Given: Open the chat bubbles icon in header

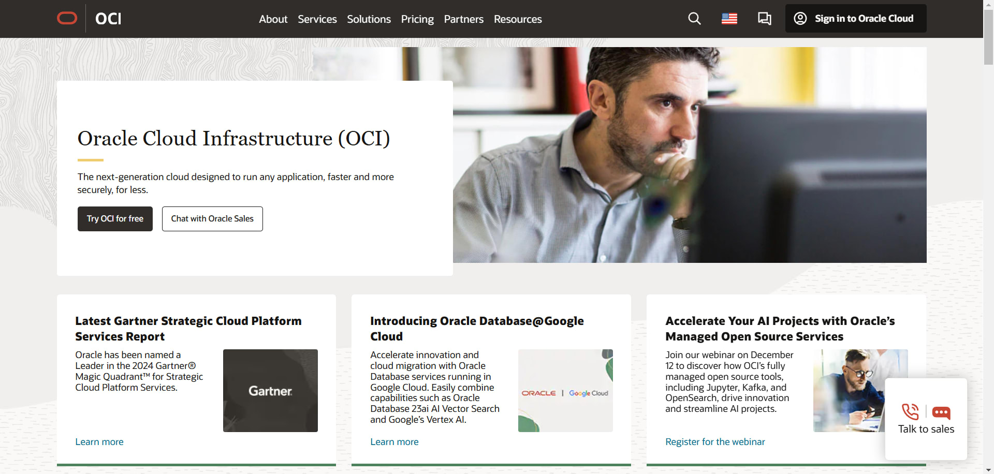Looking at the screenshot, I should (x=765, y=19).
